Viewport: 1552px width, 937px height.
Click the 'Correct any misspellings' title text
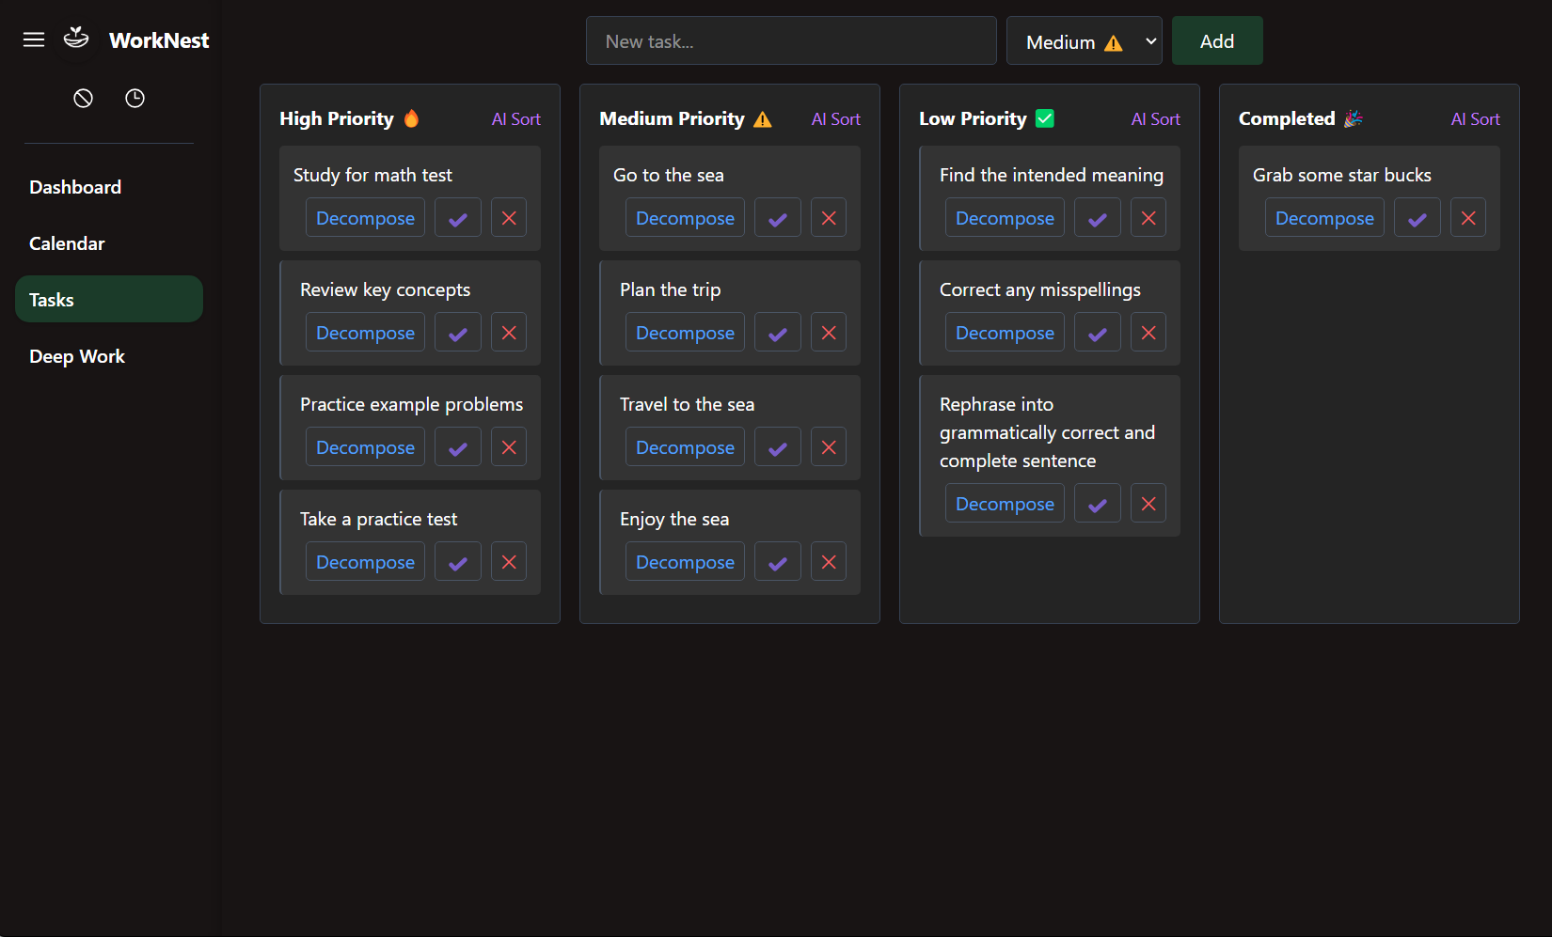tap(1039, 289)
